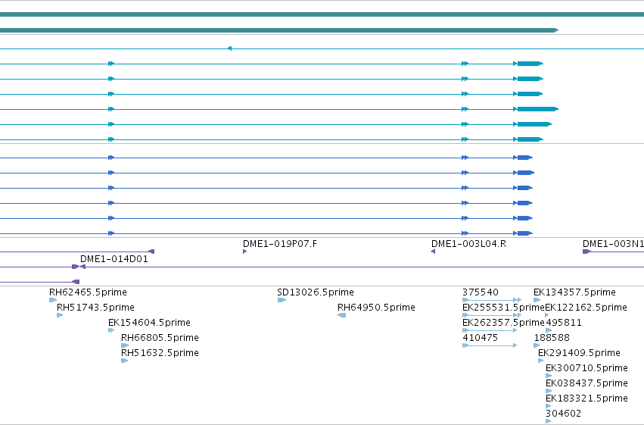Screen dimensions: 644x425
Task: Click the EK122162.5prime feature label
Action: pos(586,308)
